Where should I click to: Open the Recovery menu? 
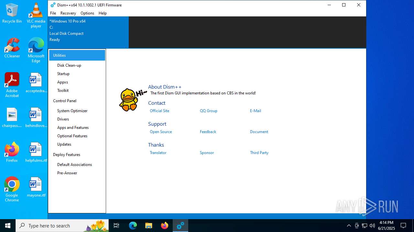(68, 13)
